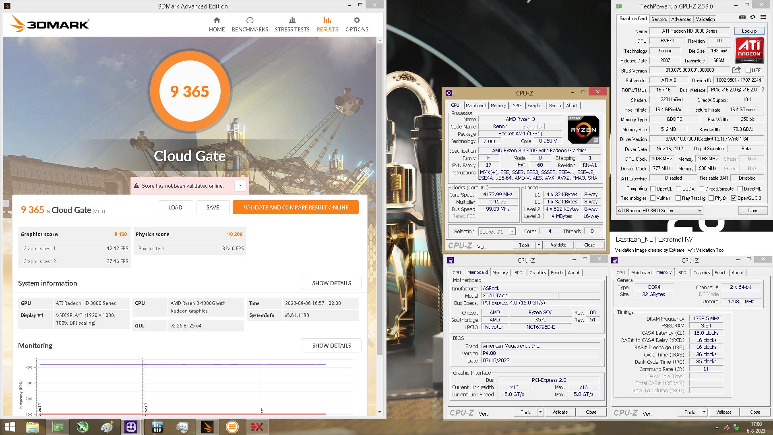Open GPU-Z hamburger menu
Image resolution: width=773 pixels, height=435 pixels.
(763, 17)
